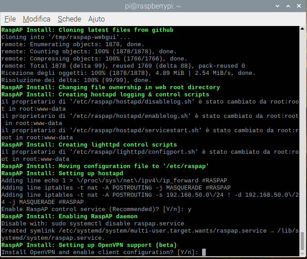Open the Aiuto menu
This screenshot has width=307, height=259.
tap(96, 19)
